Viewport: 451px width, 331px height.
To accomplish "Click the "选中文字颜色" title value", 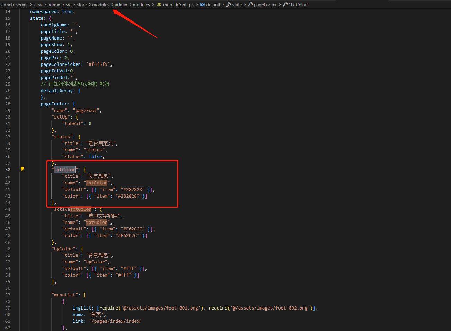I will point(104,216).
